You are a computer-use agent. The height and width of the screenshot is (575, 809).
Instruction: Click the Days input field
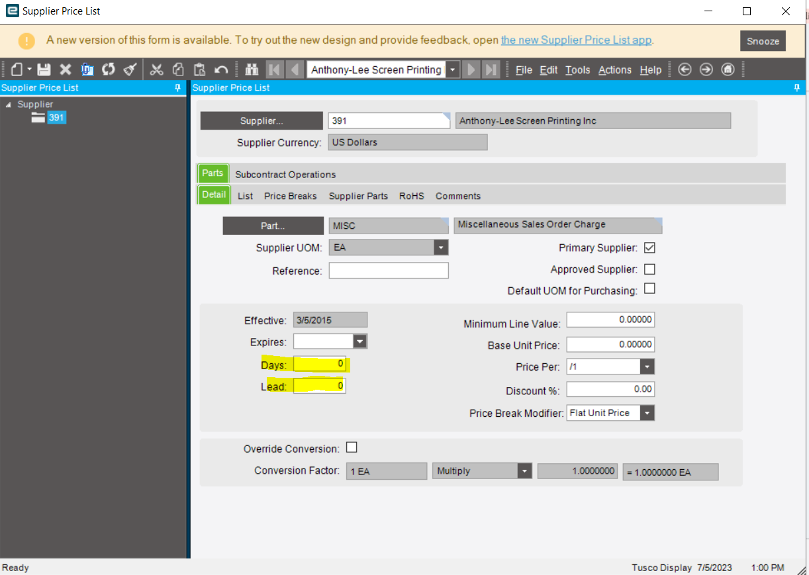pyautogui.click(x=320, y=364)
